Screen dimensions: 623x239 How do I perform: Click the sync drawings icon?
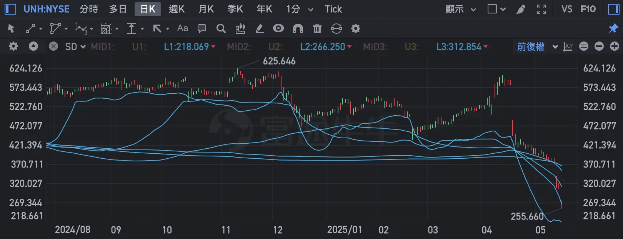(336, 28)
